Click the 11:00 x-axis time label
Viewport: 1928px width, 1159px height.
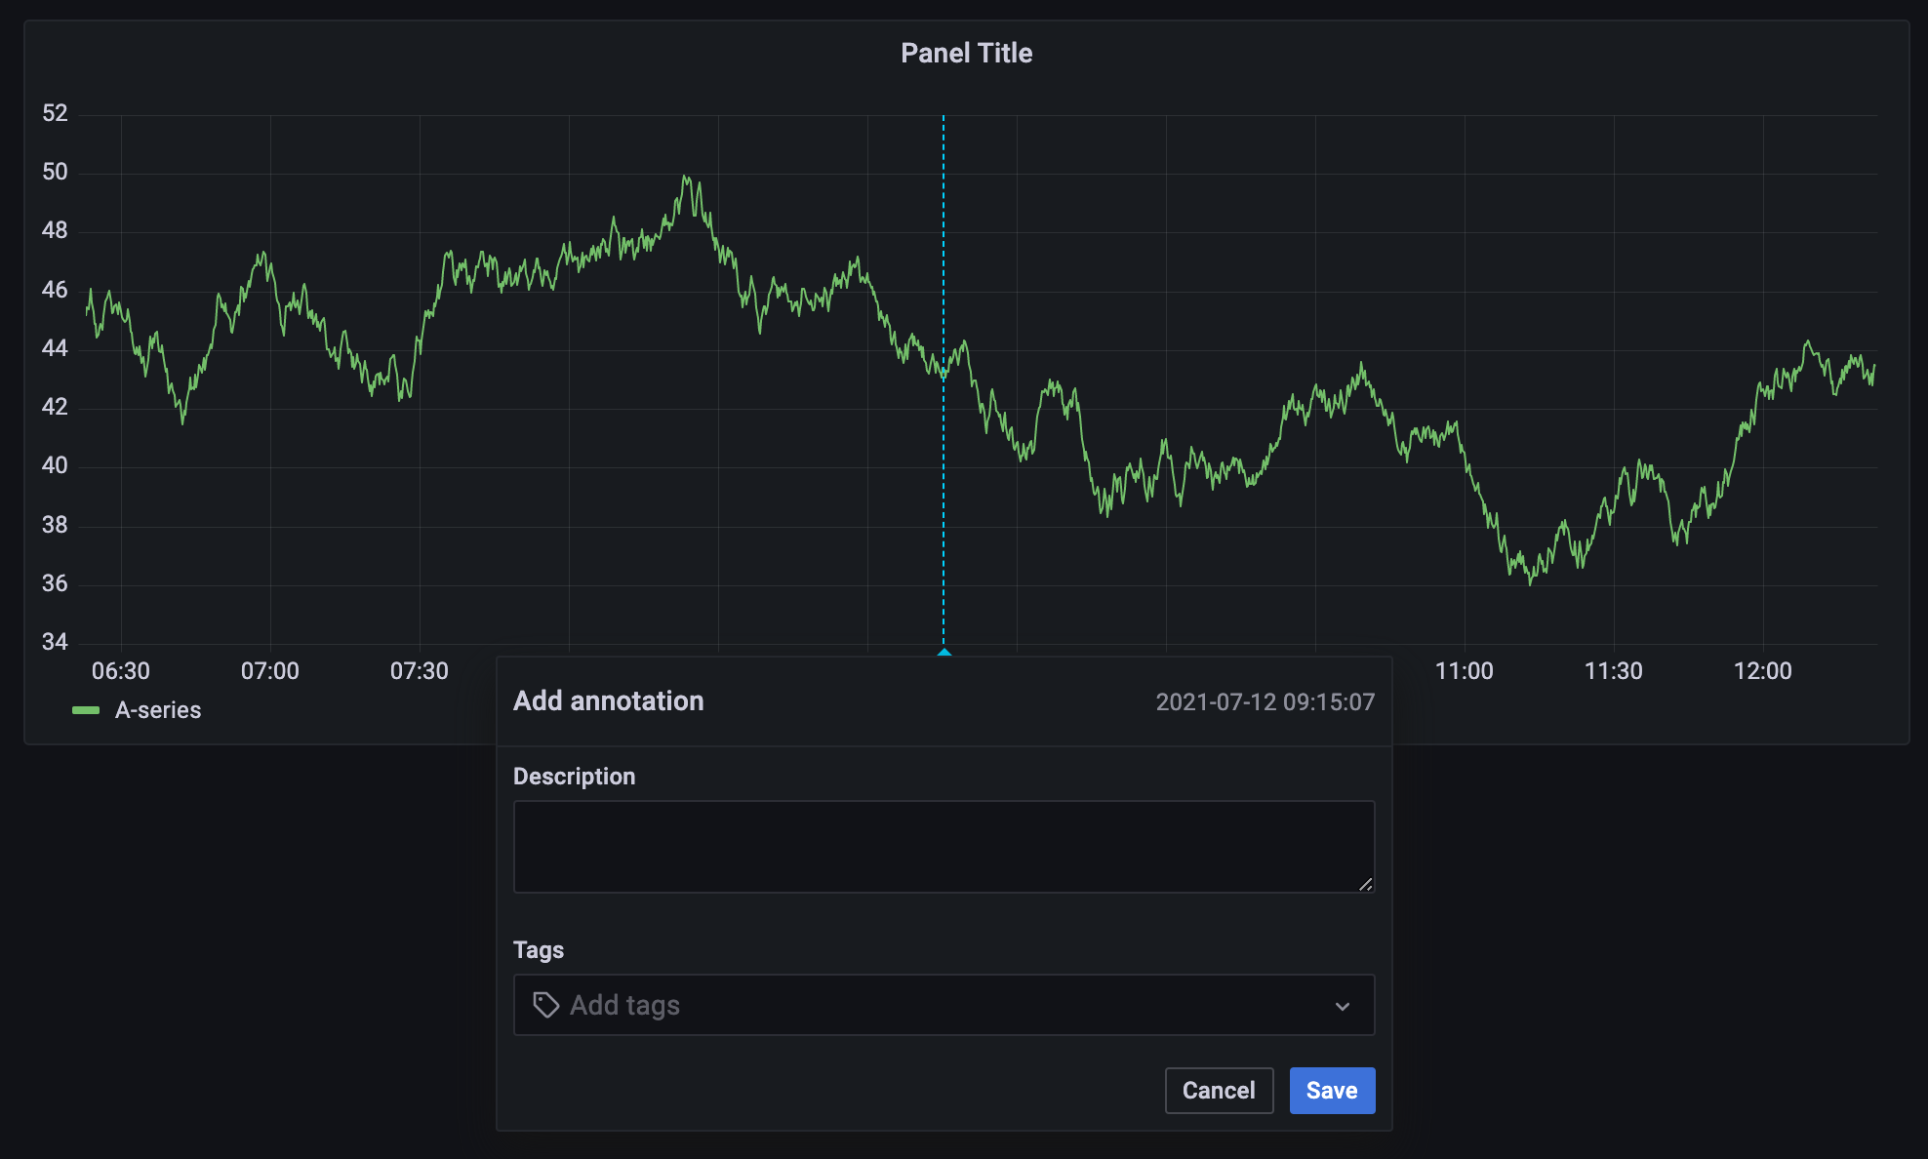pyautogui.click(x=1464, y=671)
